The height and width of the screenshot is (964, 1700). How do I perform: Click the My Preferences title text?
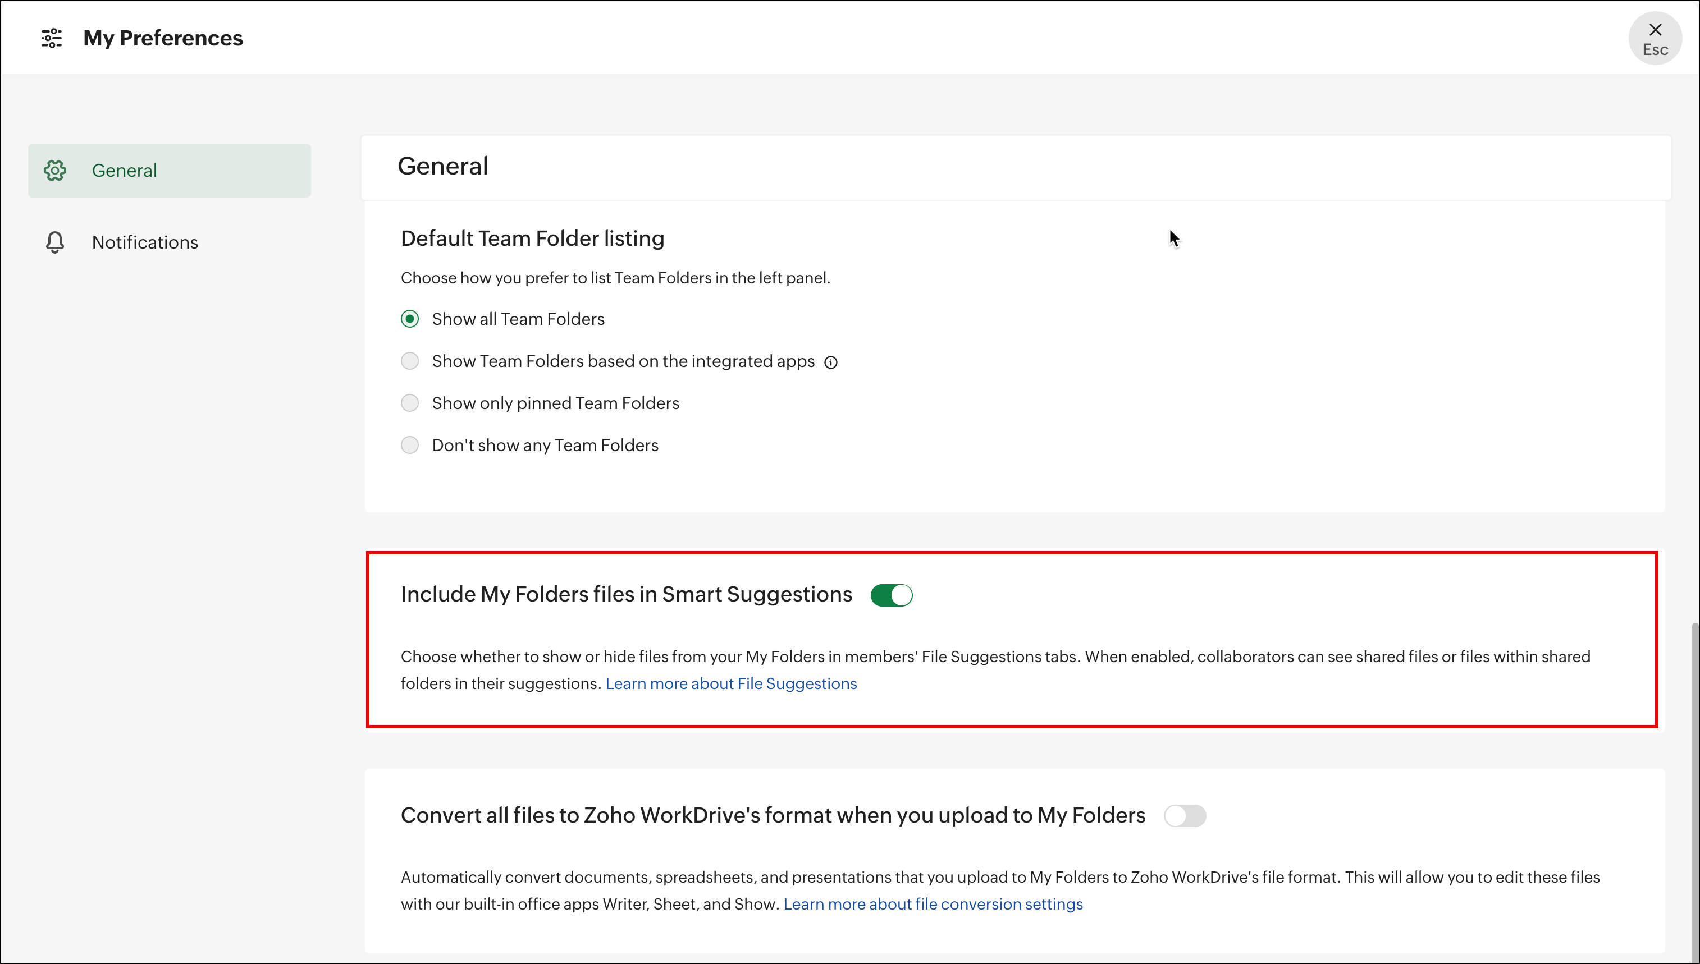tap(163, 38)
